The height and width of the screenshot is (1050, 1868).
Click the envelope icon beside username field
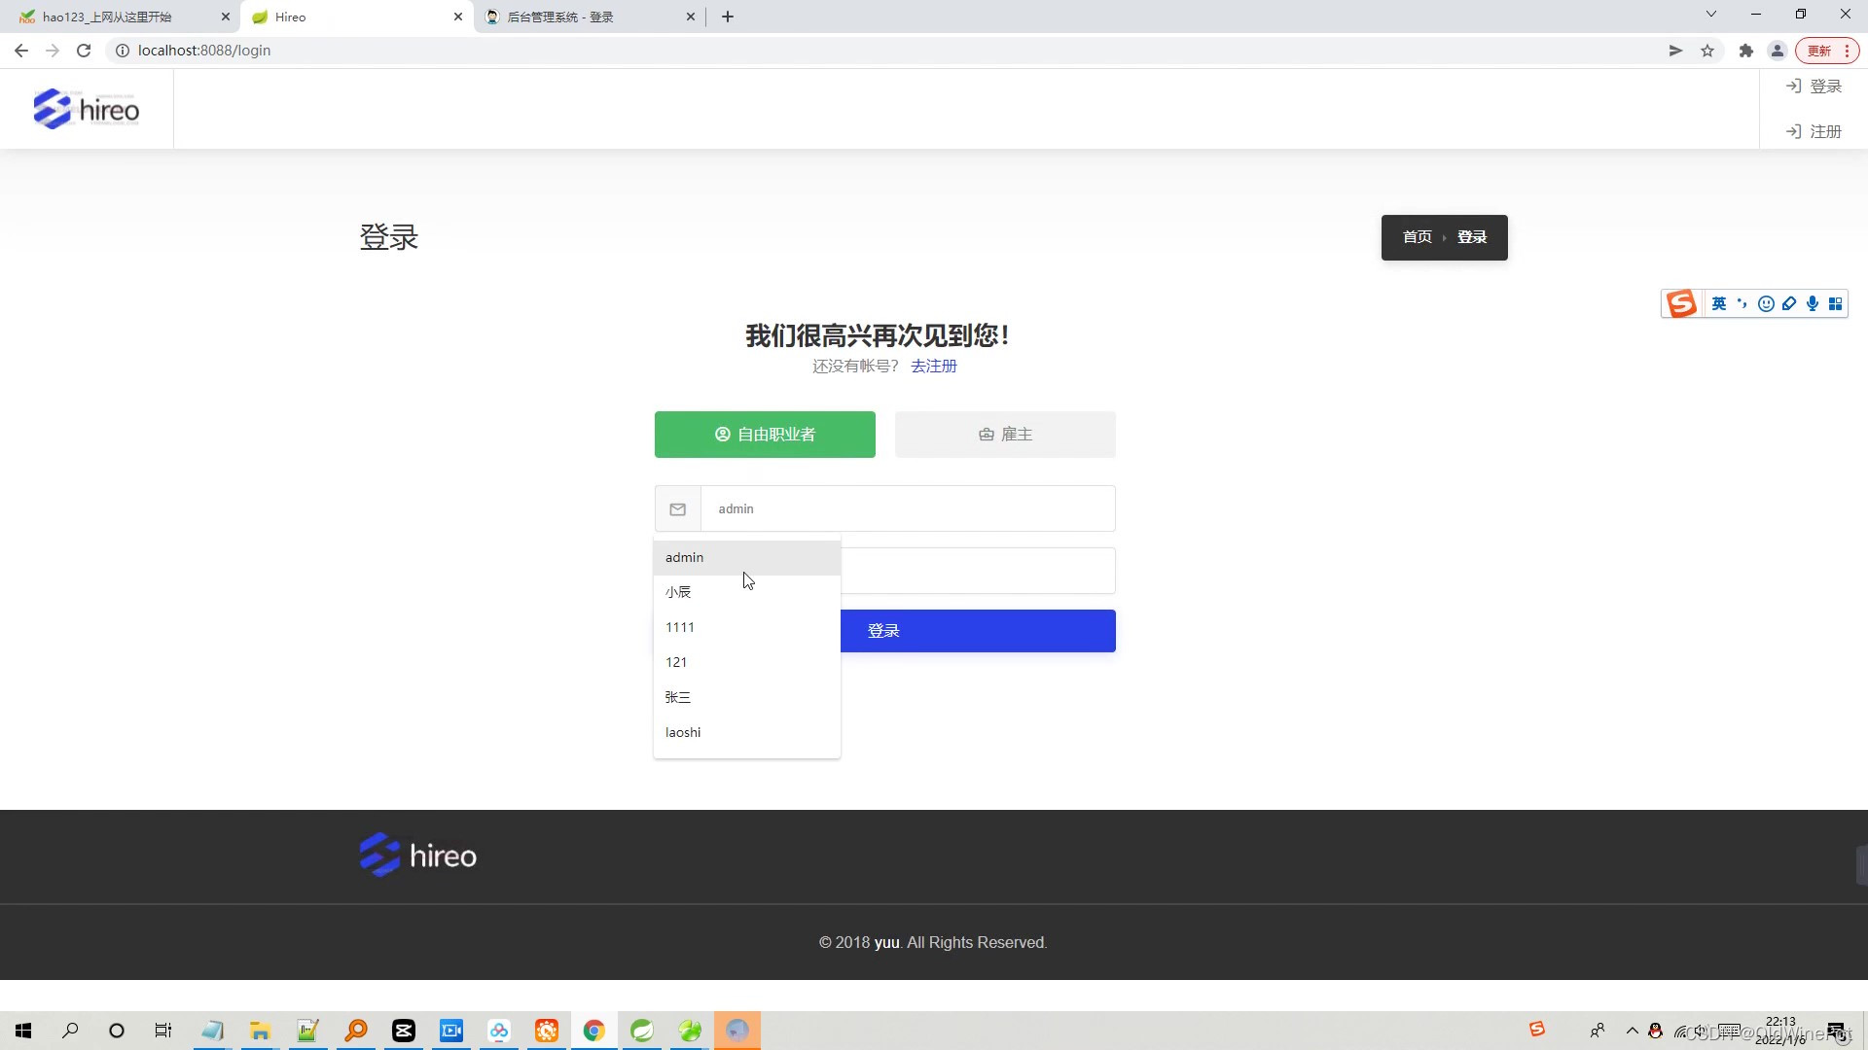(677, 508)
